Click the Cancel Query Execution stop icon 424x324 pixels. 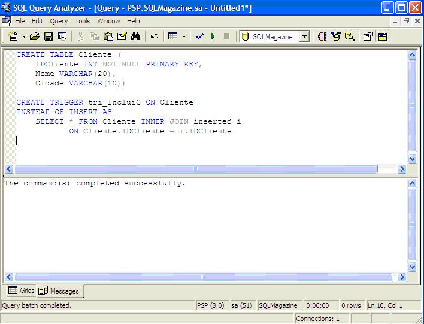click(x=226, y=36)
